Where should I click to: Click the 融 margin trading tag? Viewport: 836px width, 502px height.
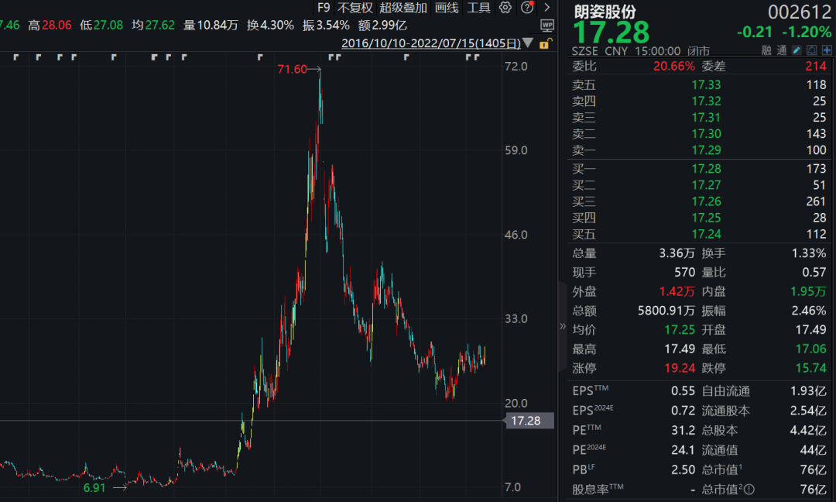766,50
